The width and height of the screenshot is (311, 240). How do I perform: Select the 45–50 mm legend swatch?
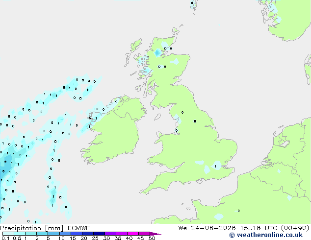coord(144,234)
